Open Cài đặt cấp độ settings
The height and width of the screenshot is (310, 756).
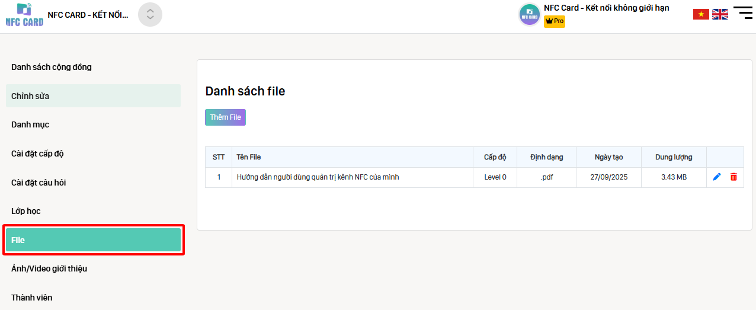(x=37, y=154)
